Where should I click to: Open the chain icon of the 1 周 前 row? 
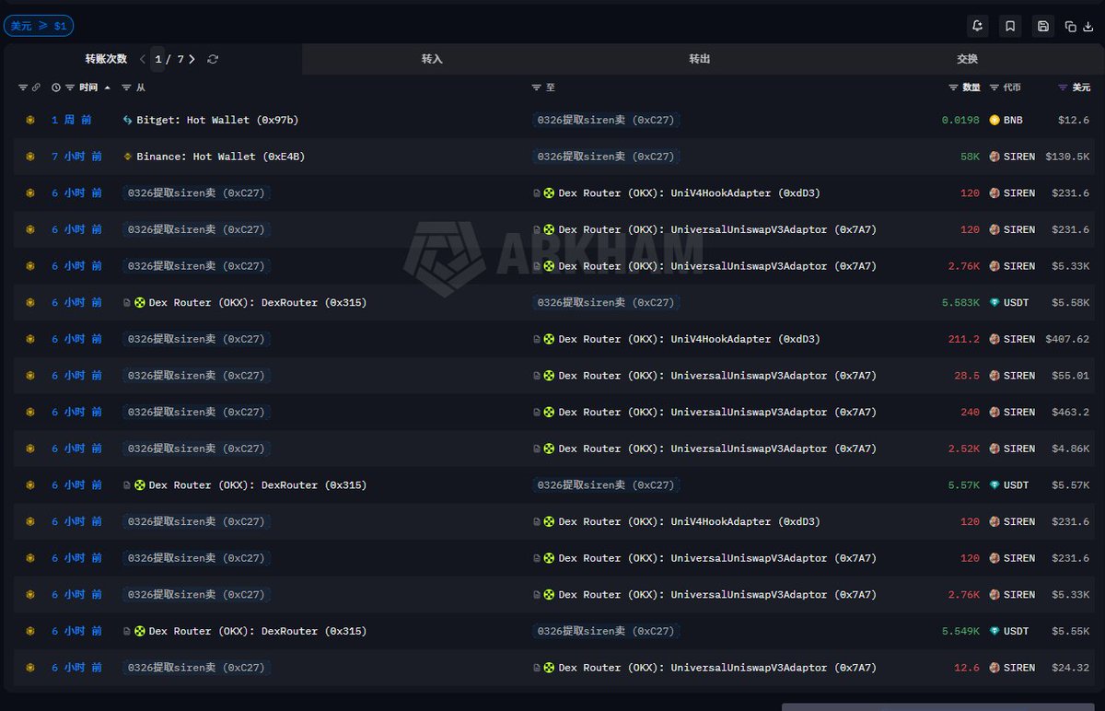pyautogui.click(x=29, y=120)
